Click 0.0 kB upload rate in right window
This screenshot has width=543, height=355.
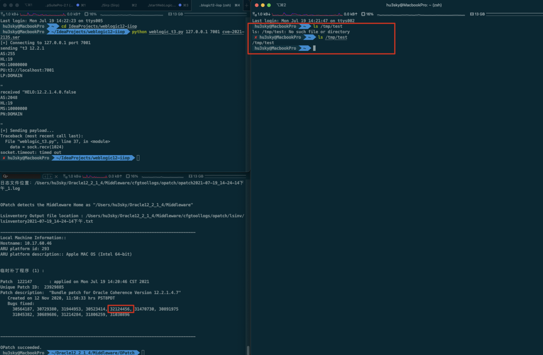click(x=350, y=14)
